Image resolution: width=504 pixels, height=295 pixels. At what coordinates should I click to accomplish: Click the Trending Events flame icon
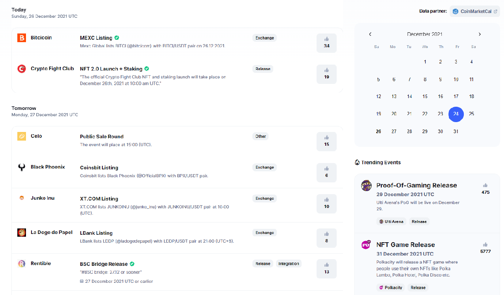[x=357, y=162]
